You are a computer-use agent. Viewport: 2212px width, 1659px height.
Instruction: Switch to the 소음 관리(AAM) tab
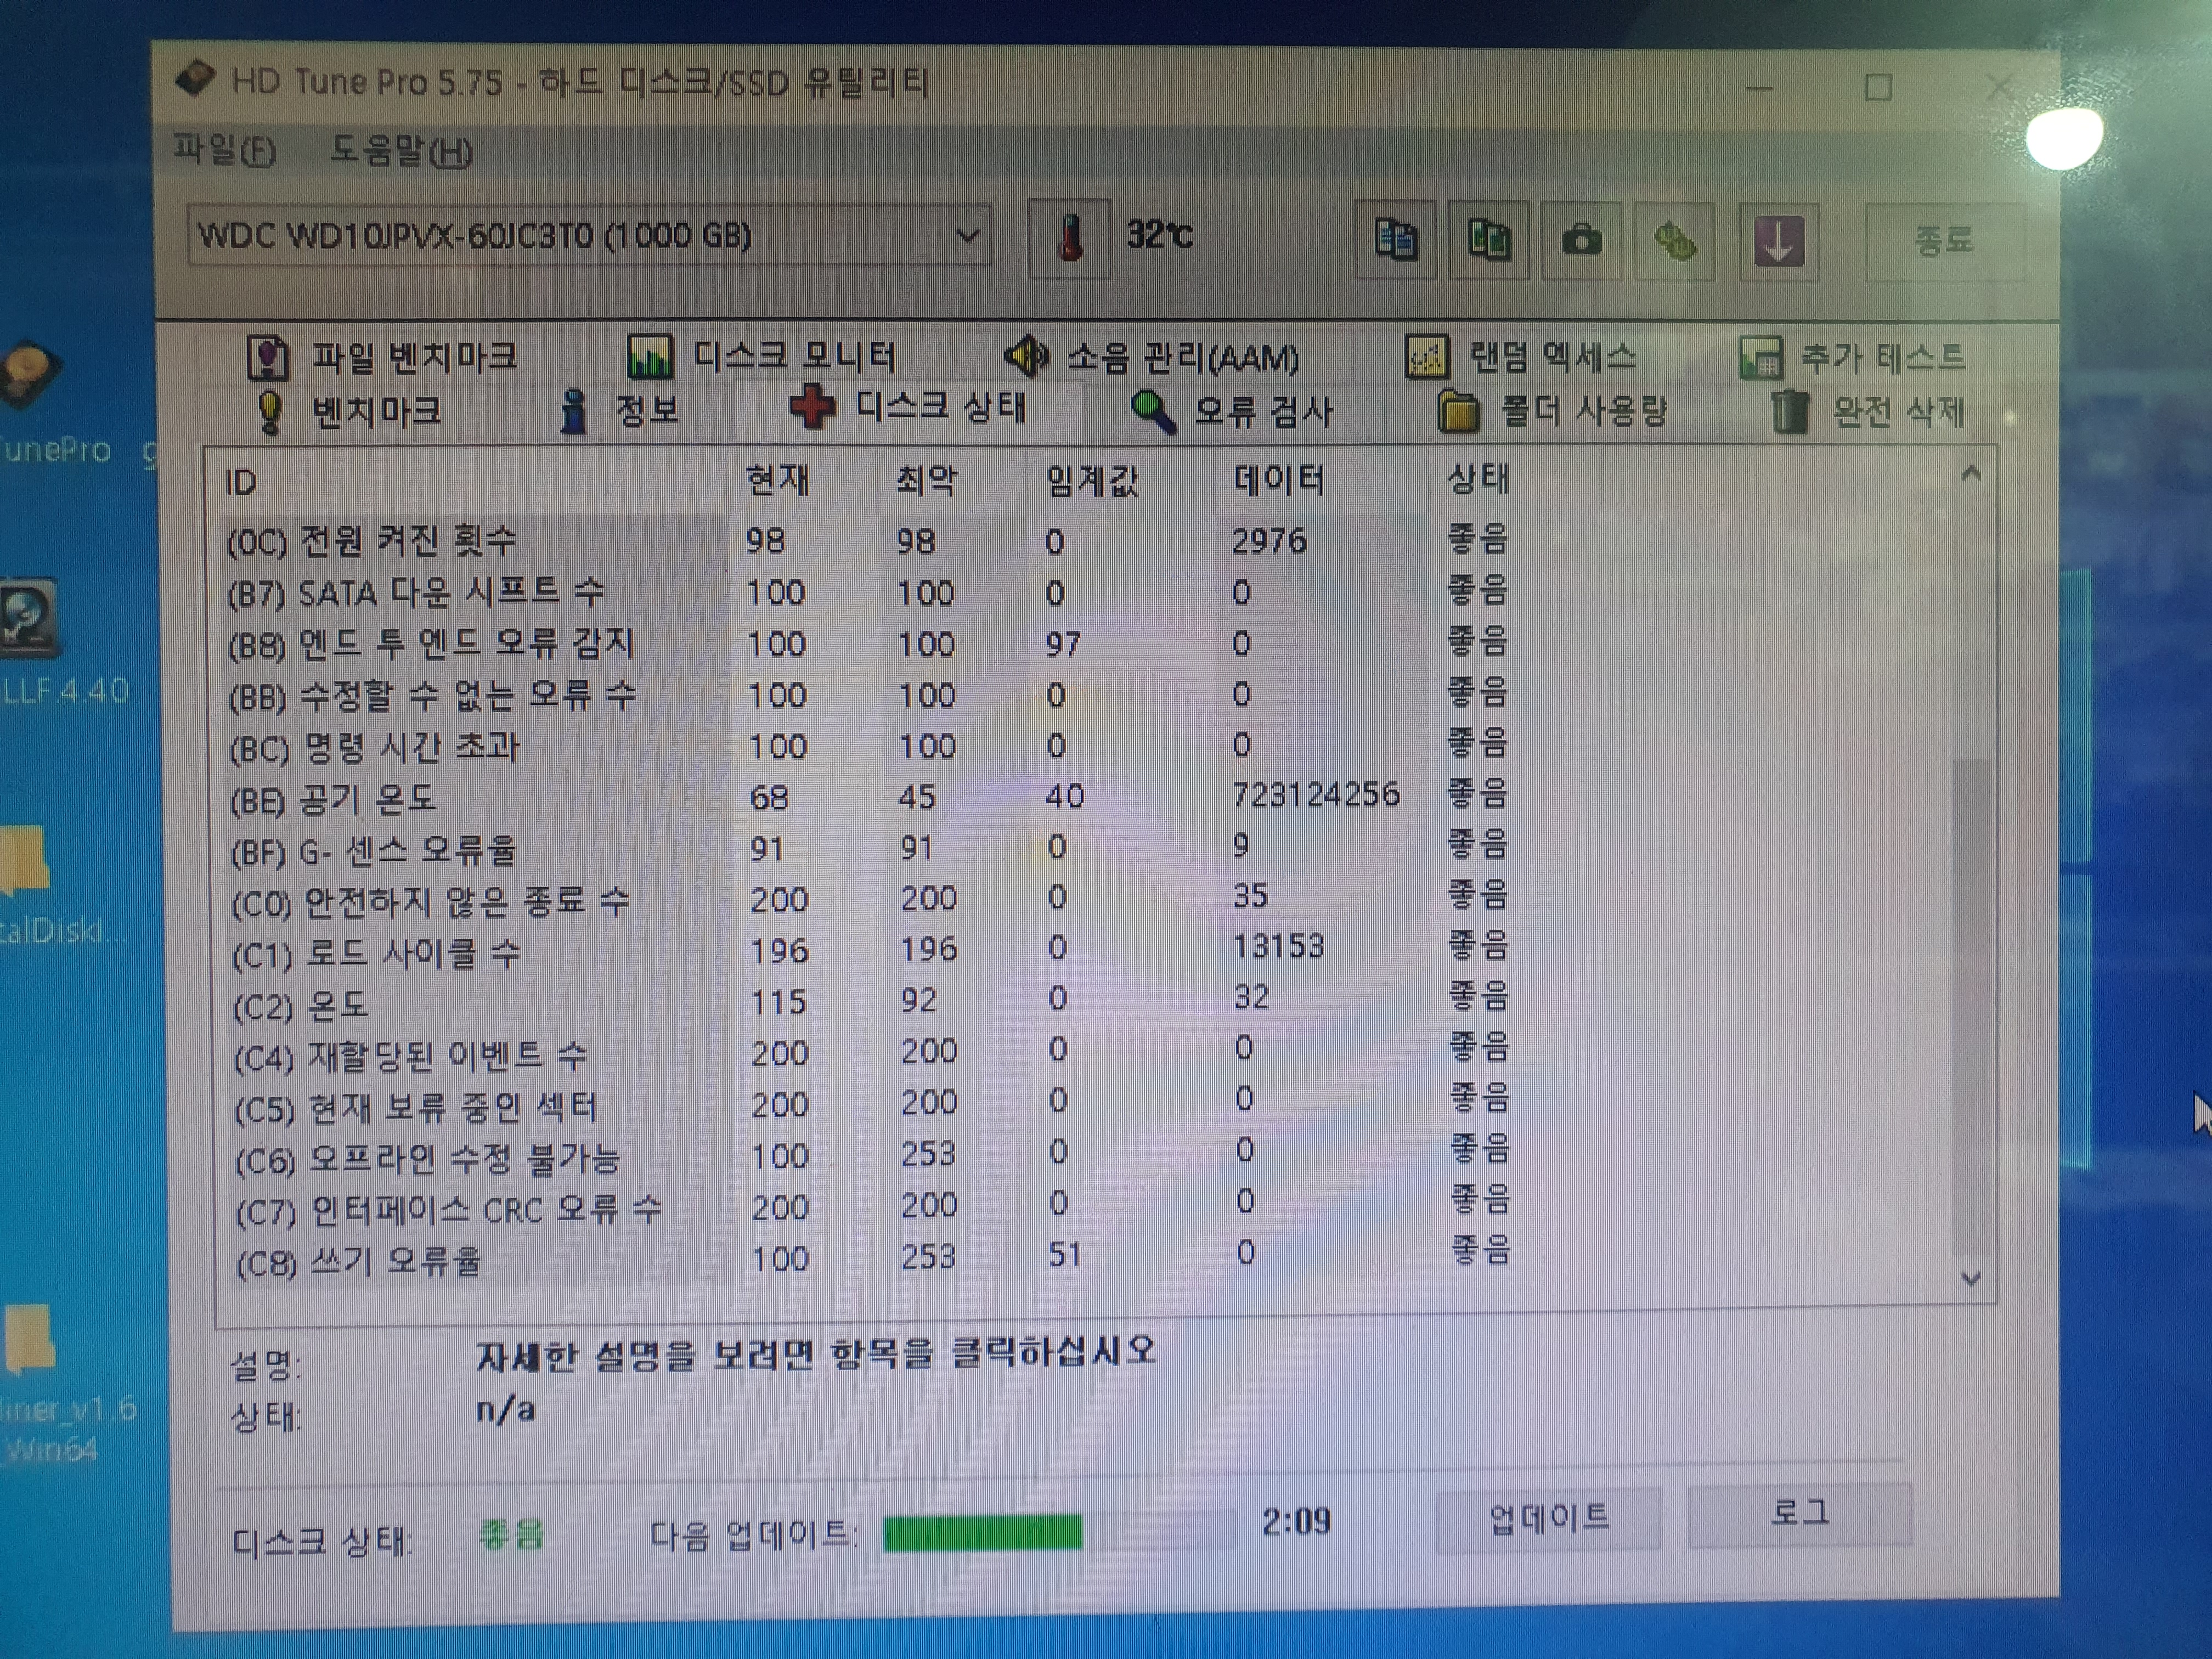tap(1151, 357)
